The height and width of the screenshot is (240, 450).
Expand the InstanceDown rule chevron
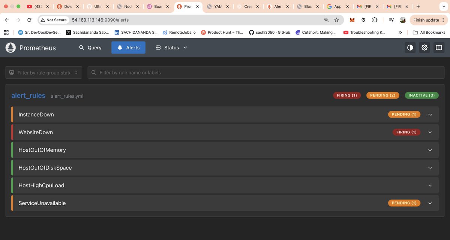[x=430, y=115]
